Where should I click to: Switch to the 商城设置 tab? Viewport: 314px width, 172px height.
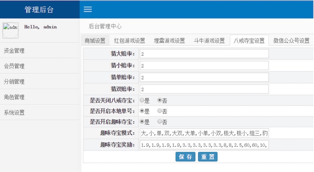(x=95, y=41)
